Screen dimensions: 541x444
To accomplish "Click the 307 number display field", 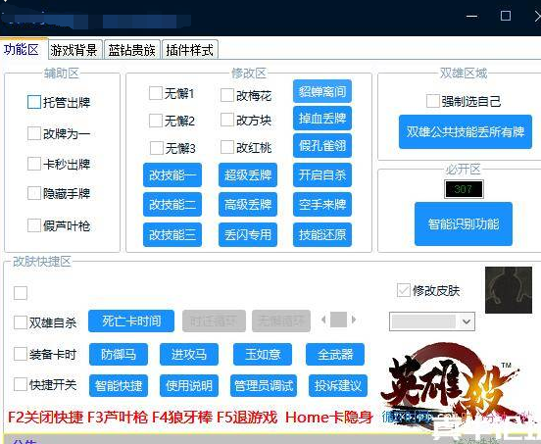I will [464, 189].
